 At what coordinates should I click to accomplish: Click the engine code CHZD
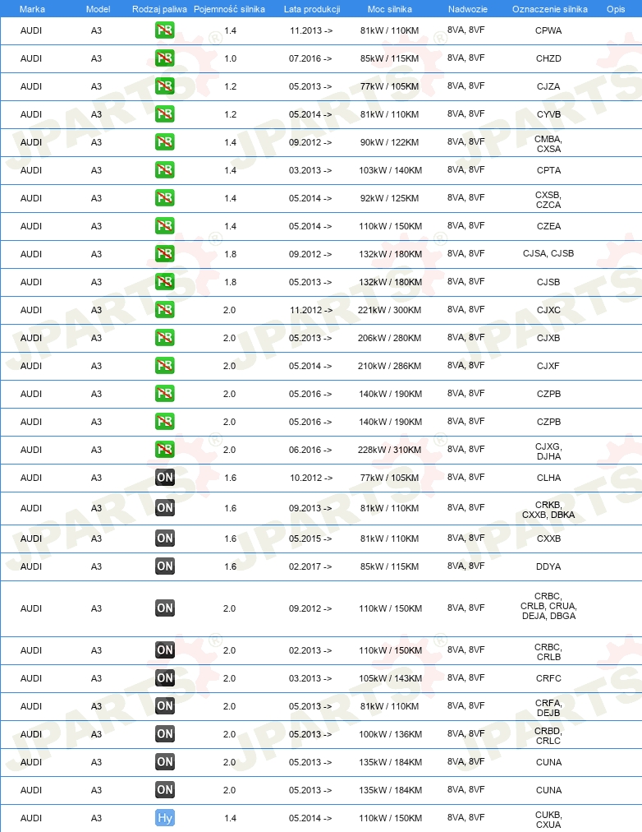[x=548, y=58]
